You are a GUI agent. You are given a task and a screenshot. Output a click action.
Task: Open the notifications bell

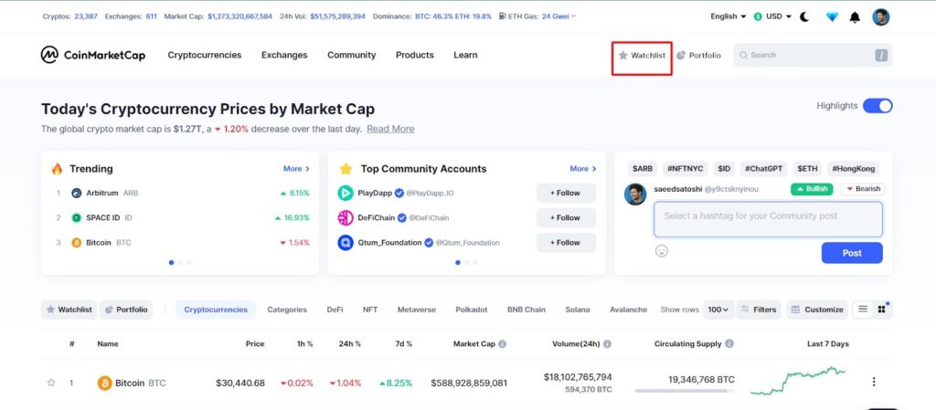855,17
